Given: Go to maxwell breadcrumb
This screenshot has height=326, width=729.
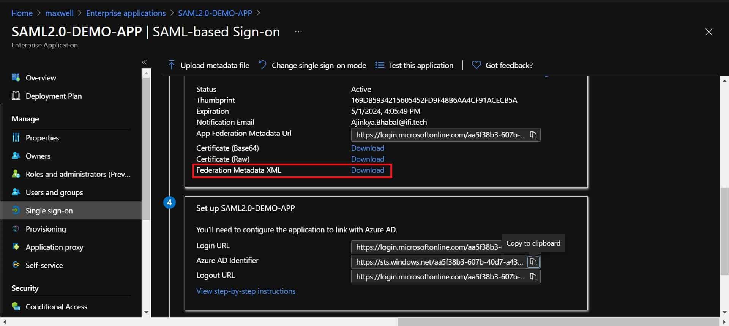Looking at the screenshot, I should (x=59, y=13).
